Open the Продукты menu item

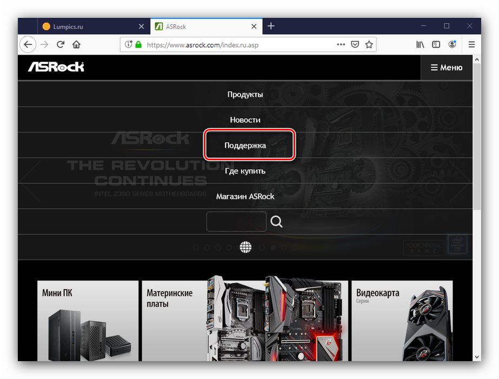click(x=245, y=94)
